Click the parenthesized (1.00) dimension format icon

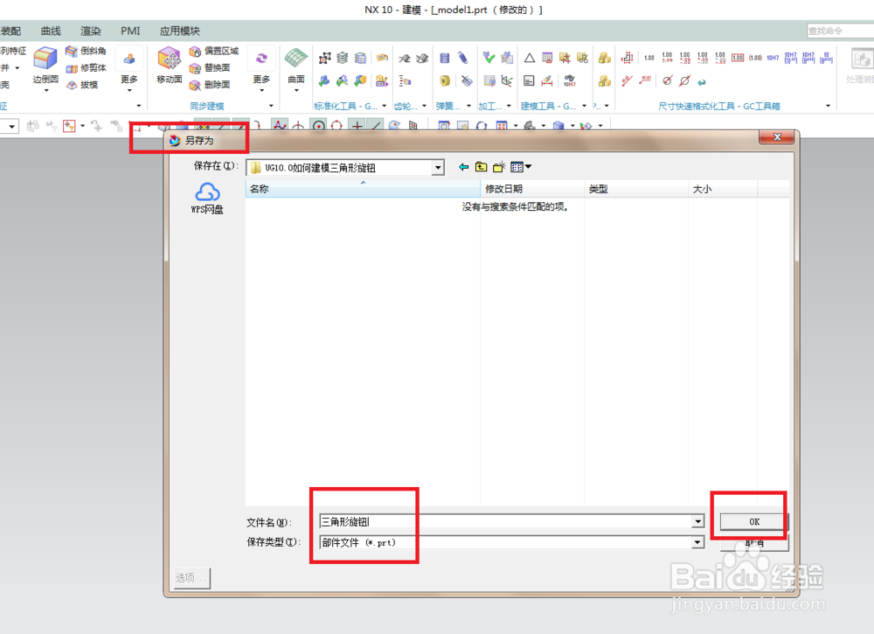pyautogui.click(x=755, y=58)
